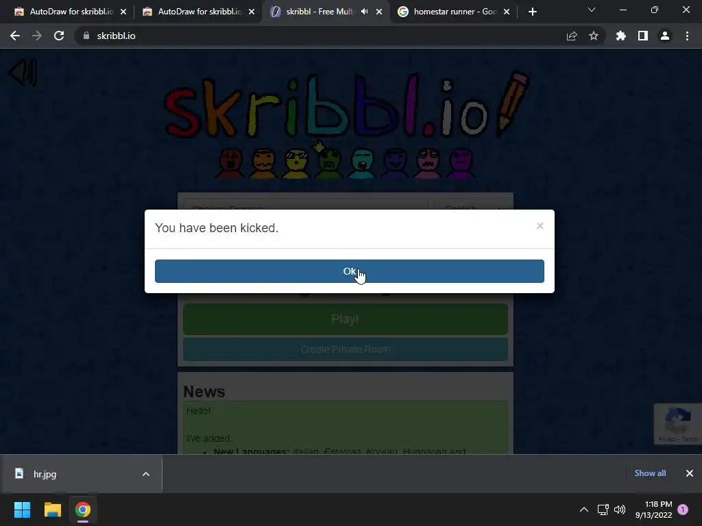Image resolution: width=702 pixels, height=526 pixels.
Task: Mute audio on the skribbl tab
Action: click(x=365, y=12)
